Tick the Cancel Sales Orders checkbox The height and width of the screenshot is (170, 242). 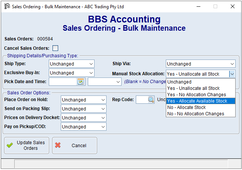pos(56,48)
